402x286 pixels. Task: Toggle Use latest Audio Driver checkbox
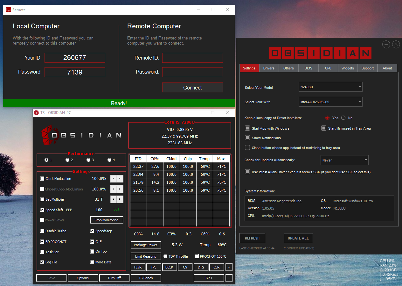pyautogui.click(x=247, y=172)
